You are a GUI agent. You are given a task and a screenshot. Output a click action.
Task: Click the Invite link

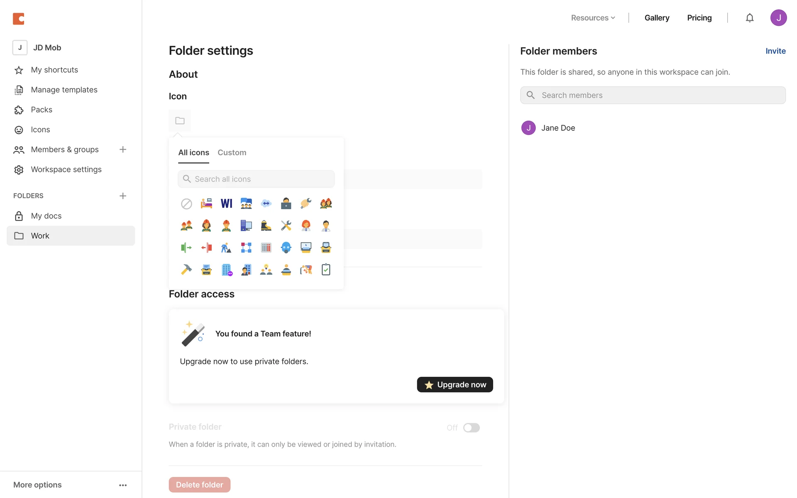pos(775,51)
